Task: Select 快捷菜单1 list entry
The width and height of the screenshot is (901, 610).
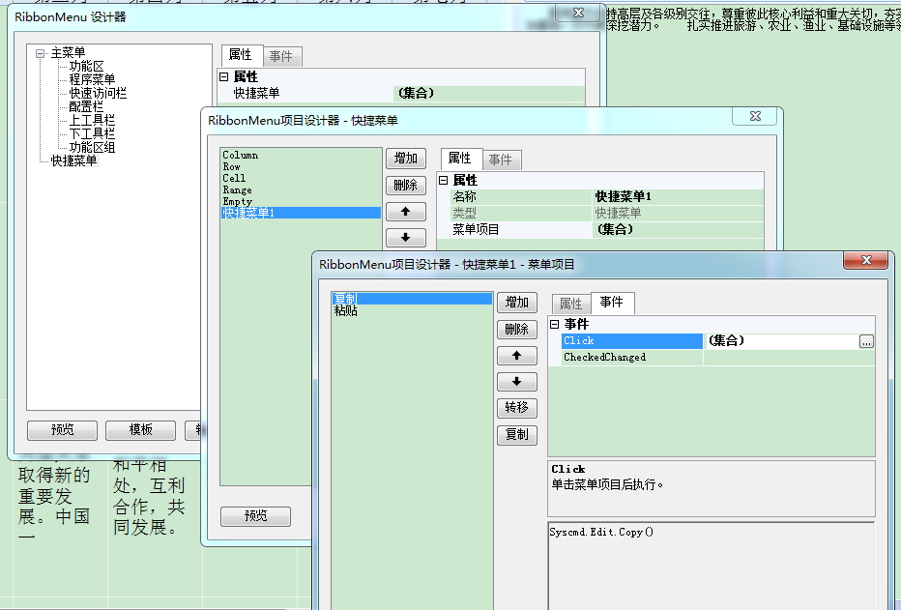Action: click(301, 213)
